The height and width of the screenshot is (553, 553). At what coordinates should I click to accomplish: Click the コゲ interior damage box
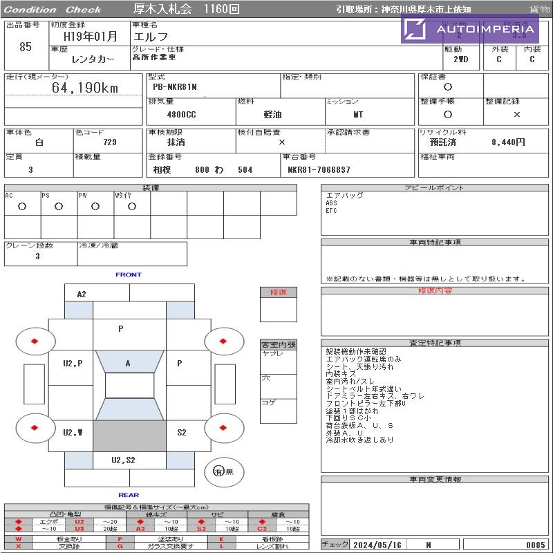point(279,411)
